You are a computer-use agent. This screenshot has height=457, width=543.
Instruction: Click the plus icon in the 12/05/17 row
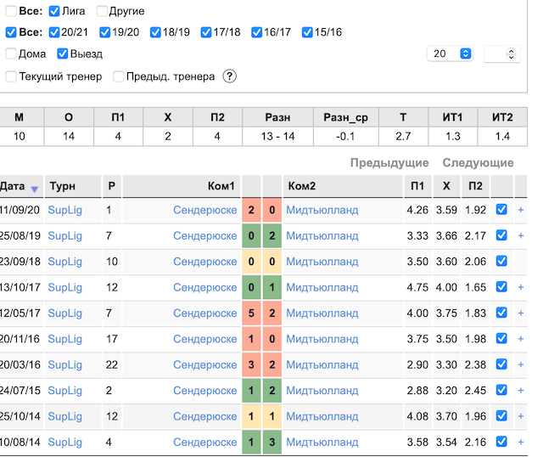(x=521, y=313)
